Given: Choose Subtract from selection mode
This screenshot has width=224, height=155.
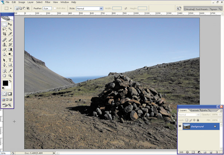Looking at the screenshot, I should pos(24,8).
